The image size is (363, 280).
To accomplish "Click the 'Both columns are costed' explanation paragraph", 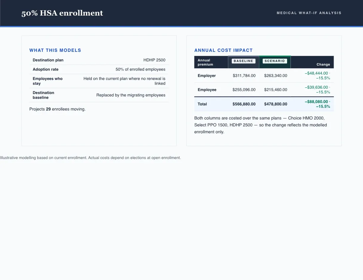I will [x=261, y=125].
